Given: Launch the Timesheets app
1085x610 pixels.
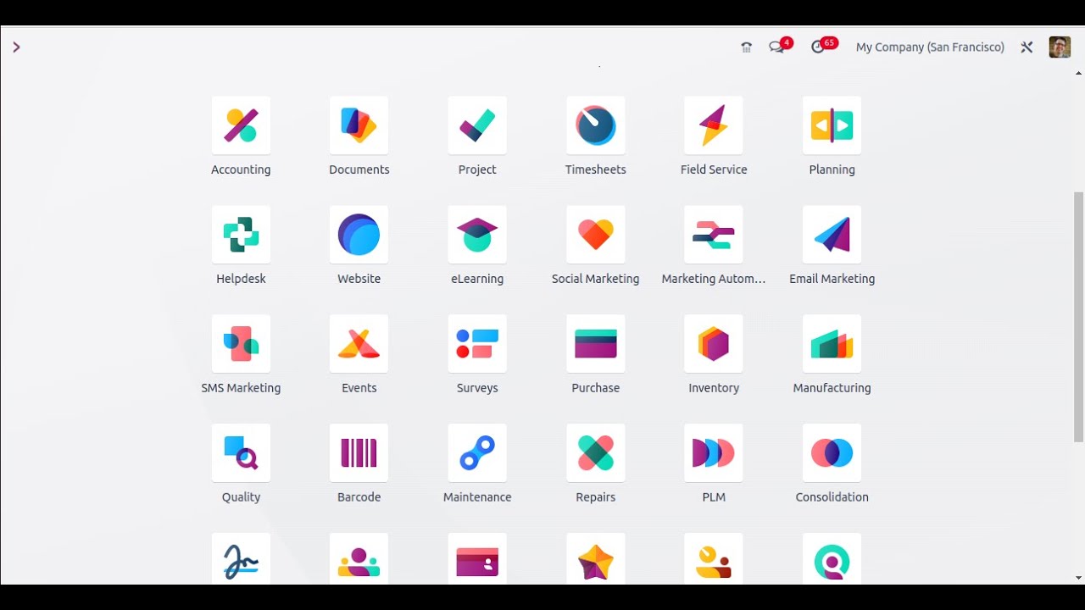Looking at the screenshot, I should click(x=595, y=125).
